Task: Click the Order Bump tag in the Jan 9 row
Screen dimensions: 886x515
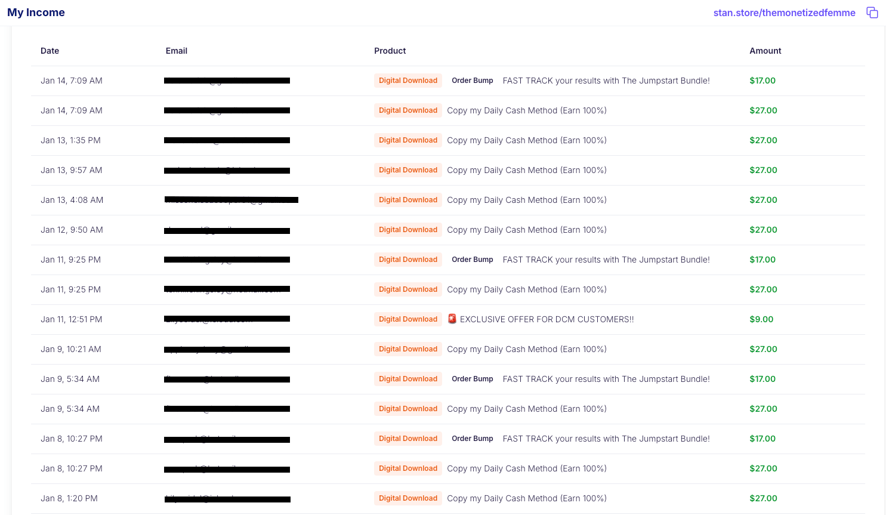Action: (473, 379)
